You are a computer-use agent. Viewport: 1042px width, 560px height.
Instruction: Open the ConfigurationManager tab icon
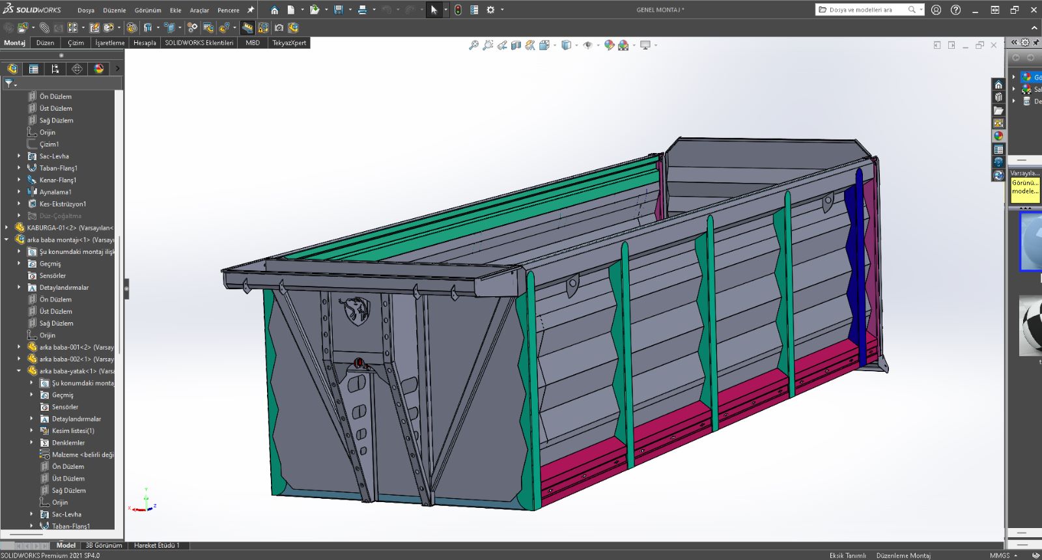tap(55, 68)
